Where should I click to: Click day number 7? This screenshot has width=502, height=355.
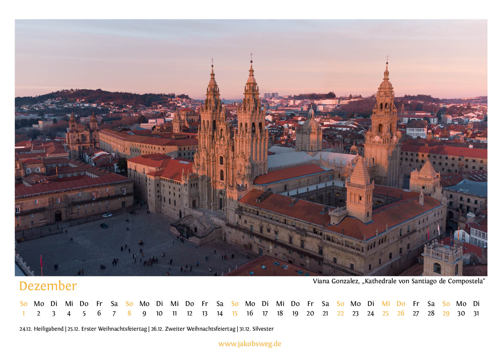click(x=114, y=313)
